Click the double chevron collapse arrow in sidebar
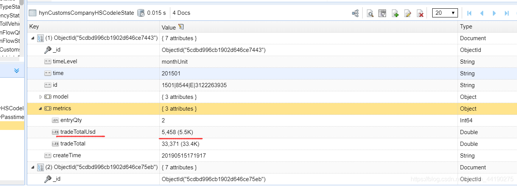Image resolution: width=517 pixels, height=186 pixels. [17, 70]
